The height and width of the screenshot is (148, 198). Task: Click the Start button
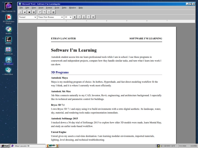(x=5, y=146)
